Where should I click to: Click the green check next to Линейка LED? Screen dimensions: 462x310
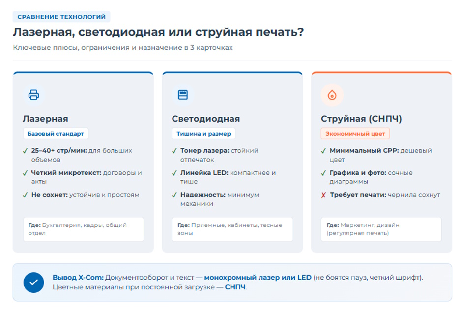click(x=174, y=173)
